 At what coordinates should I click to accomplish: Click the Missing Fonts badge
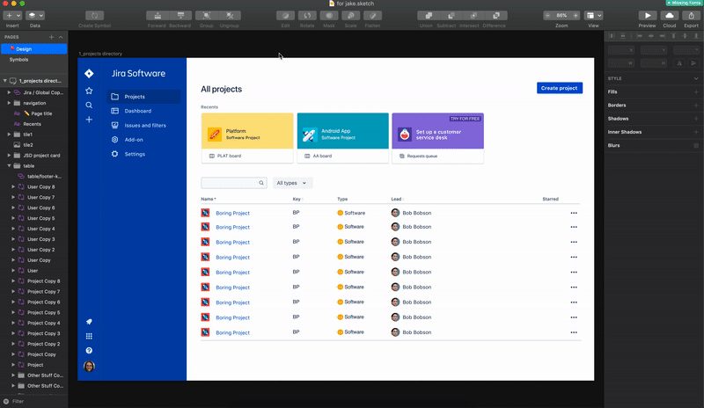(684, 3)
